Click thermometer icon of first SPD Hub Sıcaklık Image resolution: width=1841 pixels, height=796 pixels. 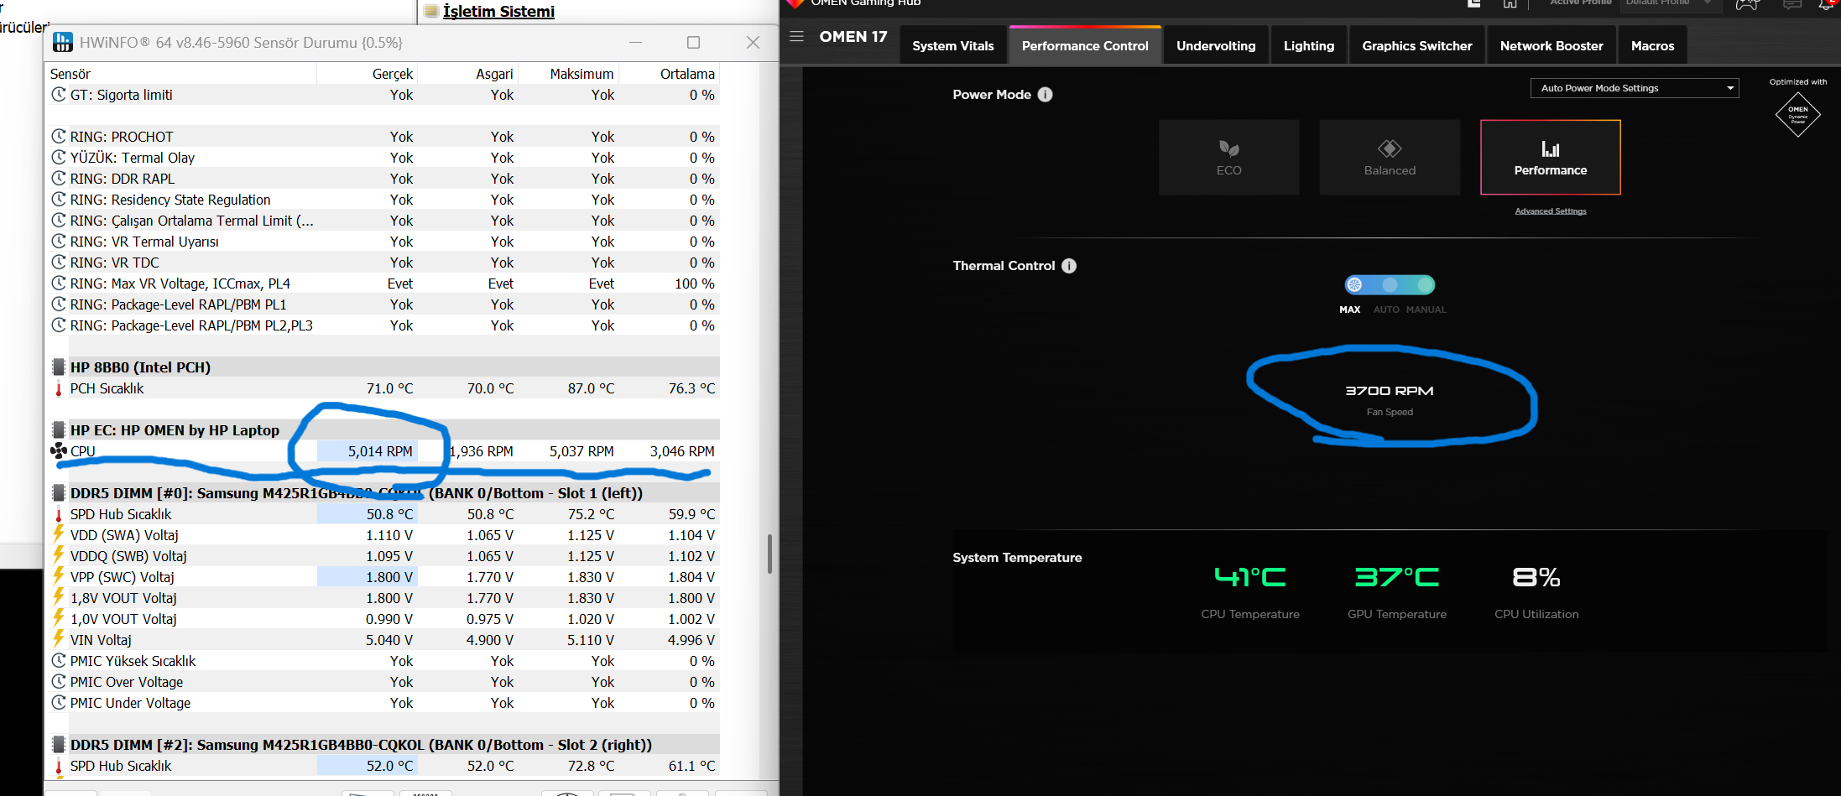59,514
